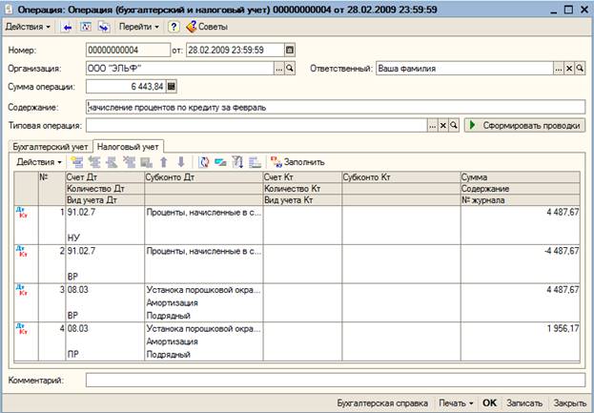This screenshot has height=413, width=594.
Task: Open the Действия menu in table toolbar
Action: pos(39,162)
